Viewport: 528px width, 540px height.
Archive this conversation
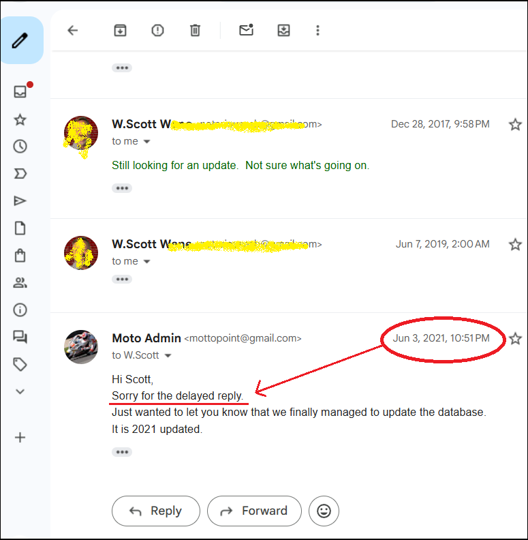pos(120,30)
